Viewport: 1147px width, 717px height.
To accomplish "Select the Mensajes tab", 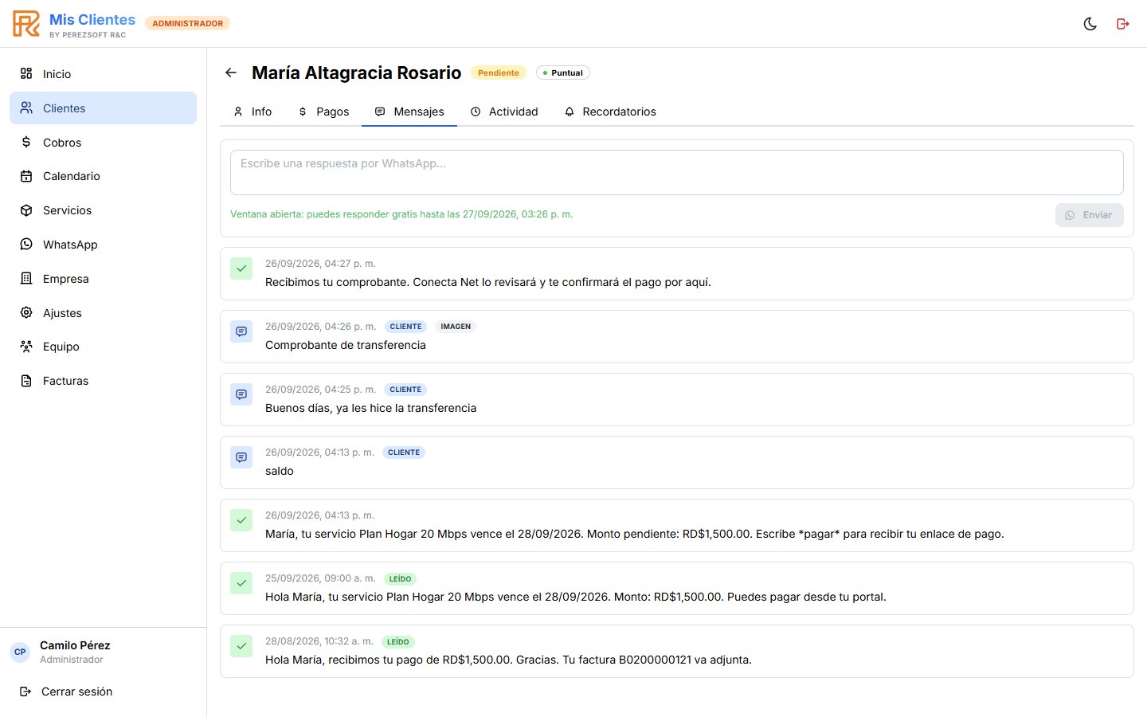I will (x=409, y=112).
